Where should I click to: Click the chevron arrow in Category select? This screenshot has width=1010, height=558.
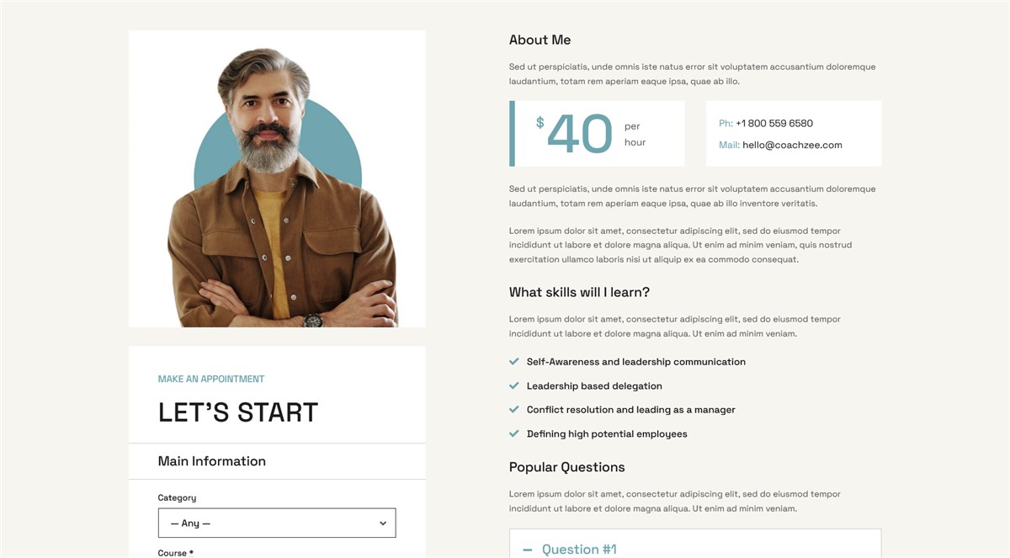(383, 523)
